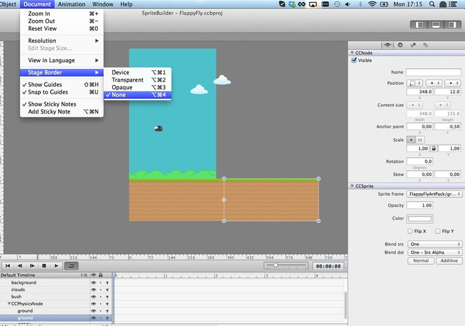This screenshot has width=465, height=326.
Task: Open templates inspector tab icon
Action: point(426,45)
